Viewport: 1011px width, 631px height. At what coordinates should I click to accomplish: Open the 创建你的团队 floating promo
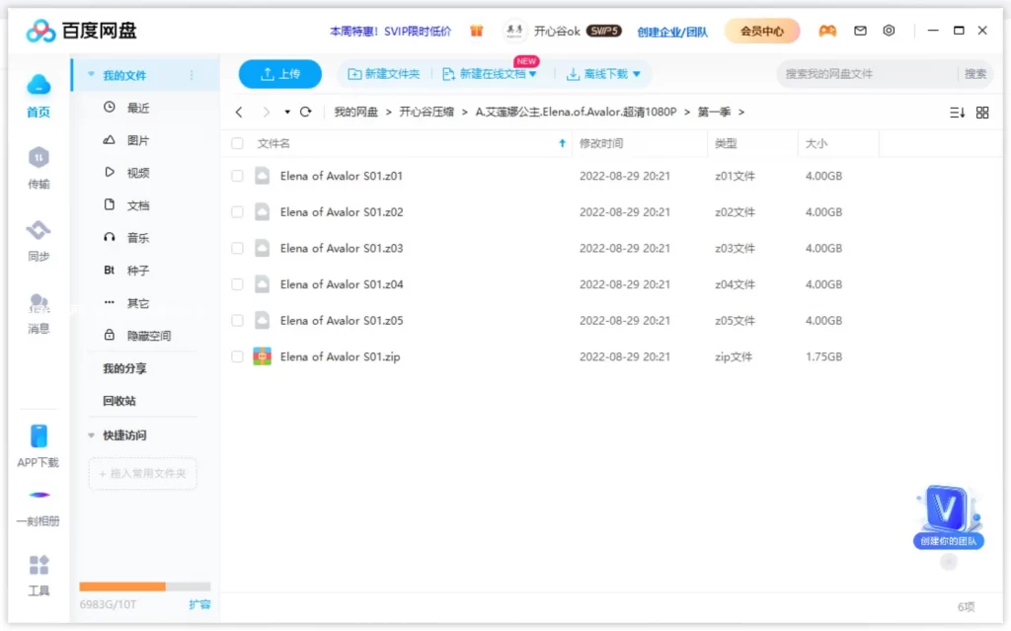click(948, 516)
